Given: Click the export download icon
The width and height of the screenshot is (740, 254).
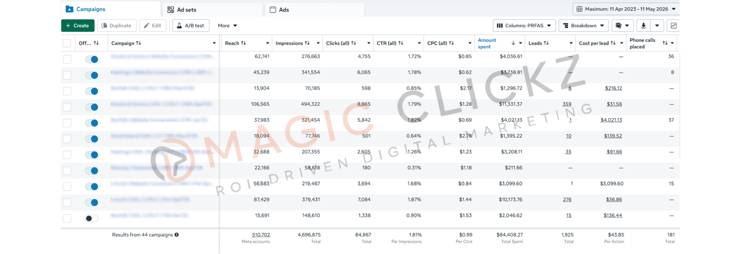Looking at the screenshot, I should click(x=643, y=26).
